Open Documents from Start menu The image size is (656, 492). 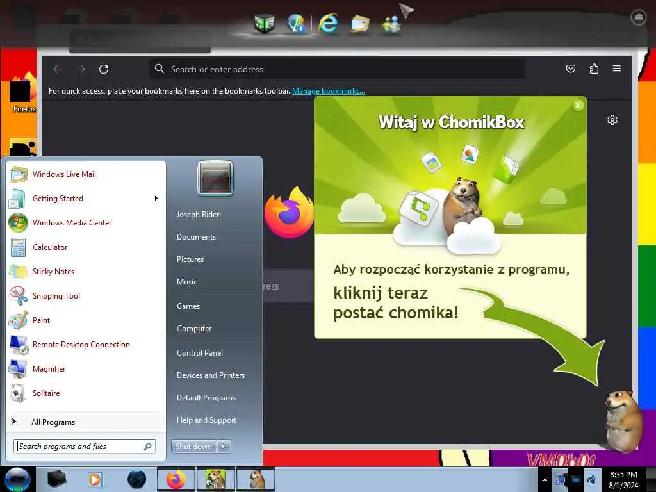tap(196, 237)
